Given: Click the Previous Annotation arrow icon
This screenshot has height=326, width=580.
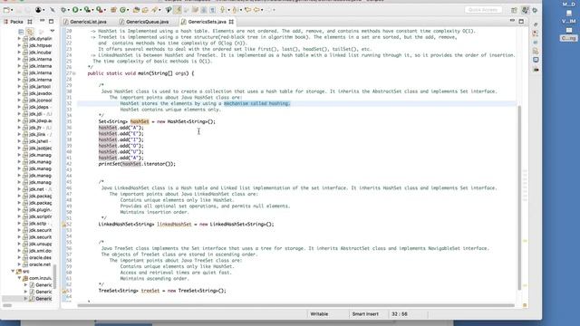Looking at the screenshot, I should (x=235, y=10).
